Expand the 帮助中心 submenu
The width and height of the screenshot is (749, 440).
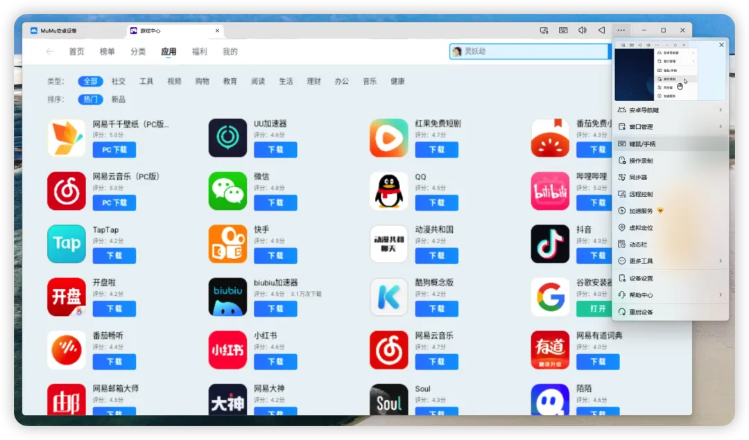click(671, 295)
